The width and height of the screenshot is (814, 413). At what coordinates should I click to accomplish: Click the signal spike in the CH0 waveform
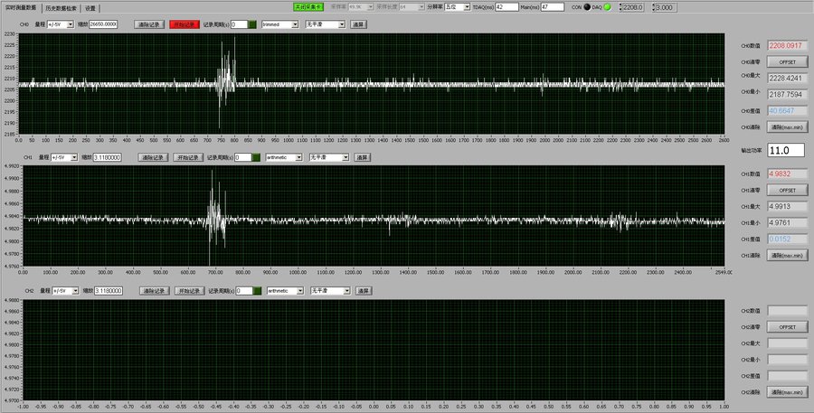pos(226,83)
